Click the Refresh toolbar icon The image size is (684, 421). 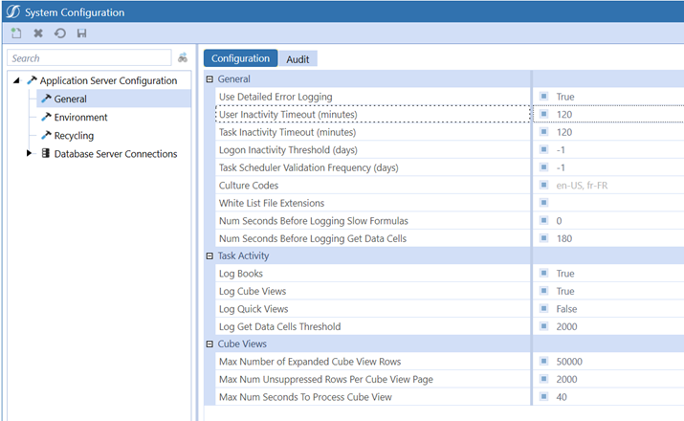pyautogui.click(x=59, y=33)
